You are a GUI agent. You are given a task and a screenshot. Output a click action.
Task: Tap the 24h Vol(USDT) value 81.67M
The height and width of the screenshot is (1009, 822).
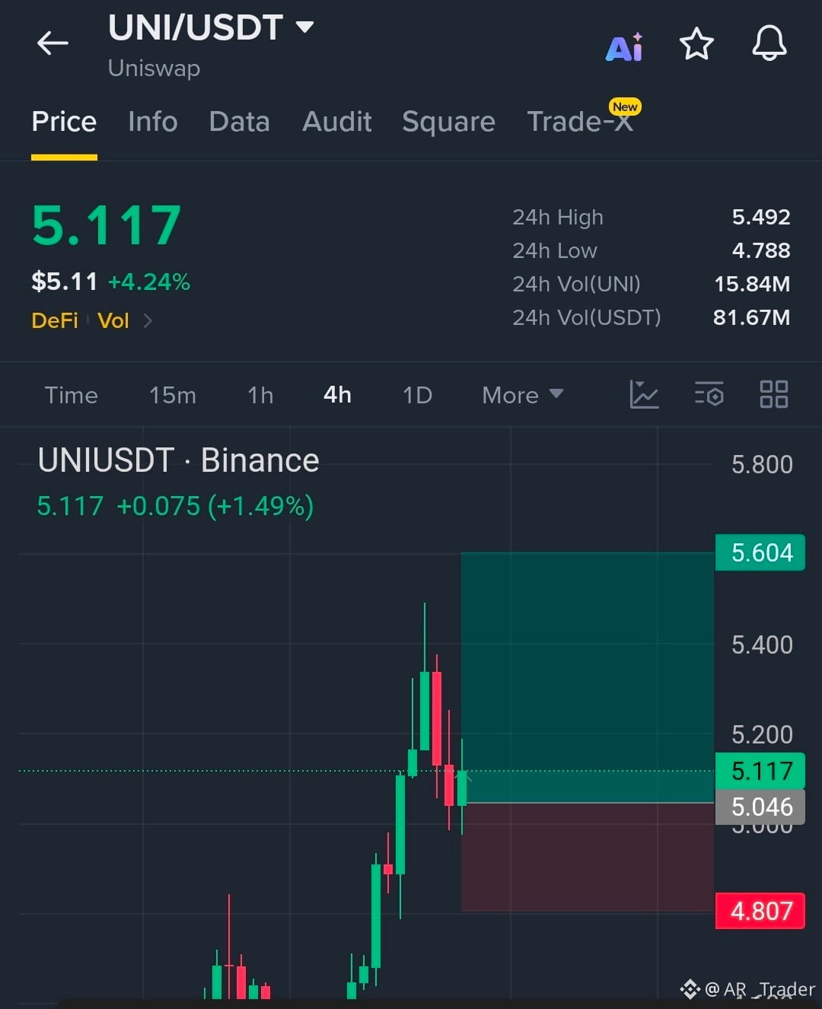[752, 318]
